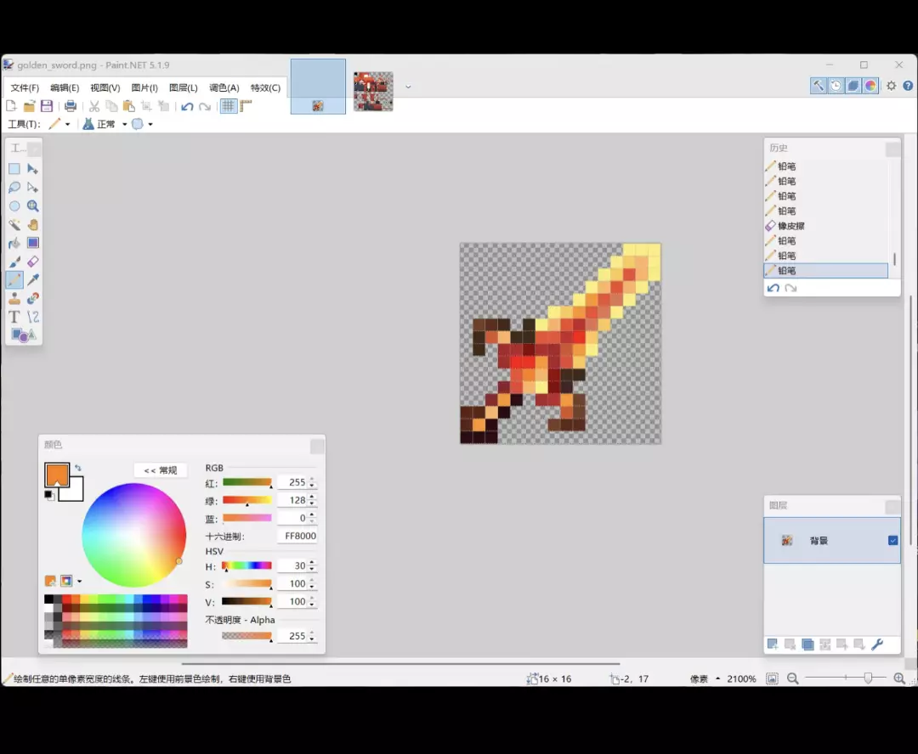Viewport: 918px width, 754px height.
Task: Uncheck visibility of 背景 layer
Action: 892,540
